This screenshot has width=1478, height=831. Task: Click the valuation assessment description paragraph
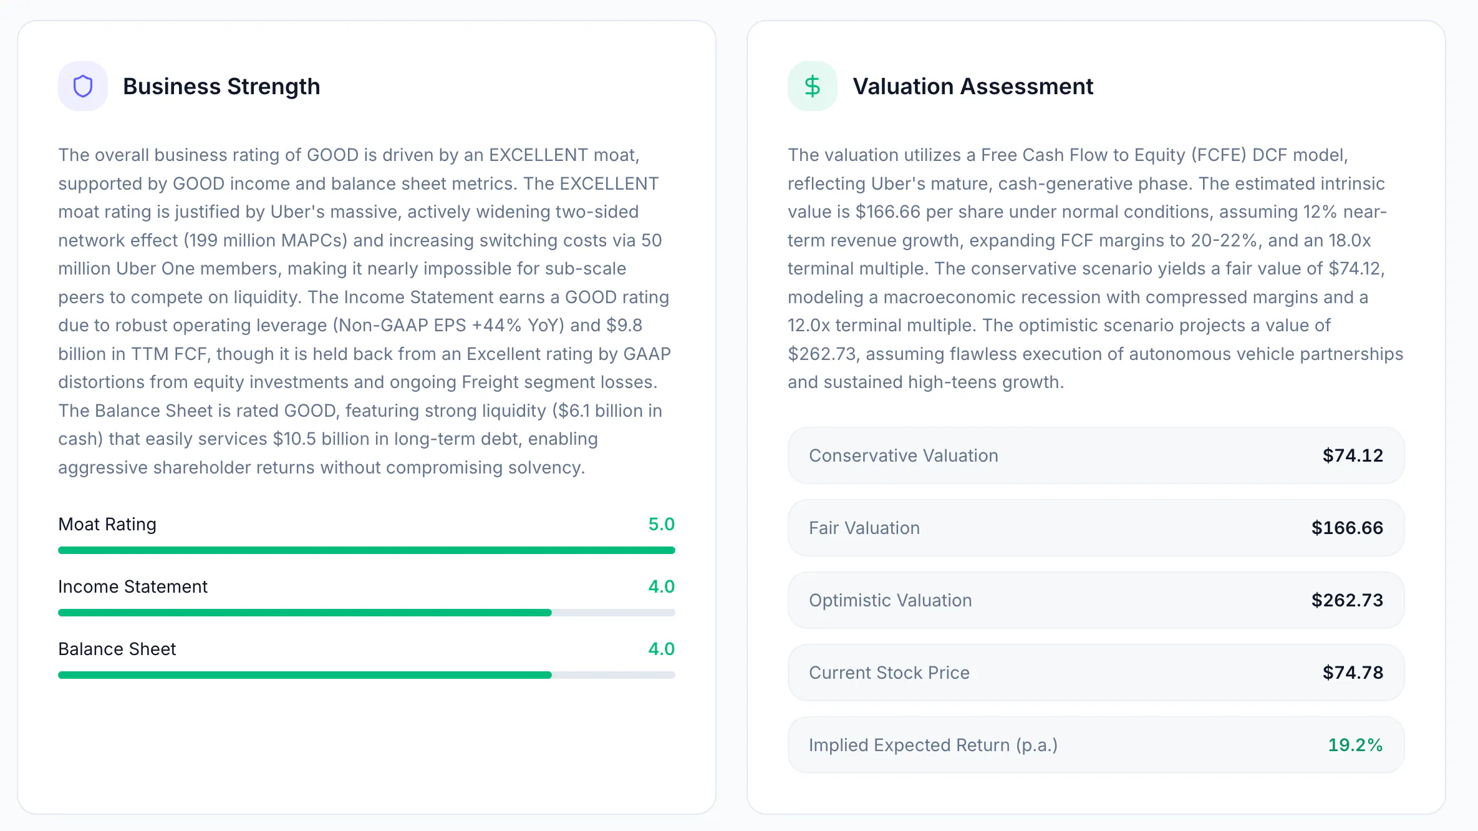[x=1095, y=268]
